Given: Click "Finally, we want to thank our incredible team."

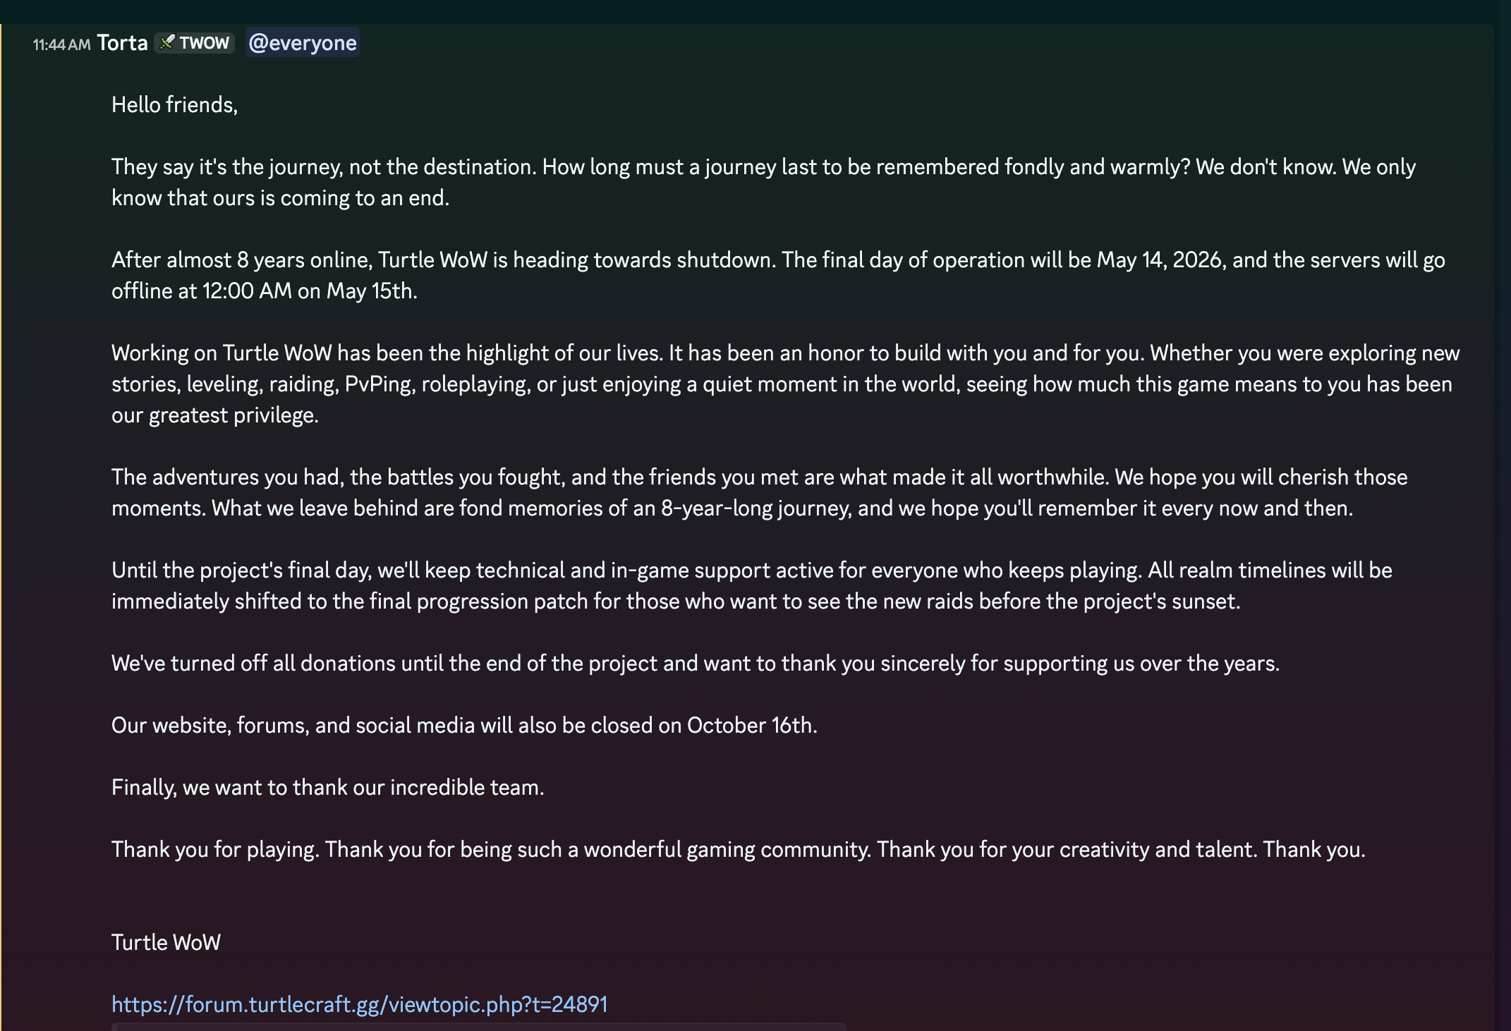Looking at the screenshot, I should coord(328,788).
